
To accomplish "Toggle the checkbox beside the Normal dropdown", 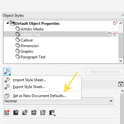I will coord(117,101).
